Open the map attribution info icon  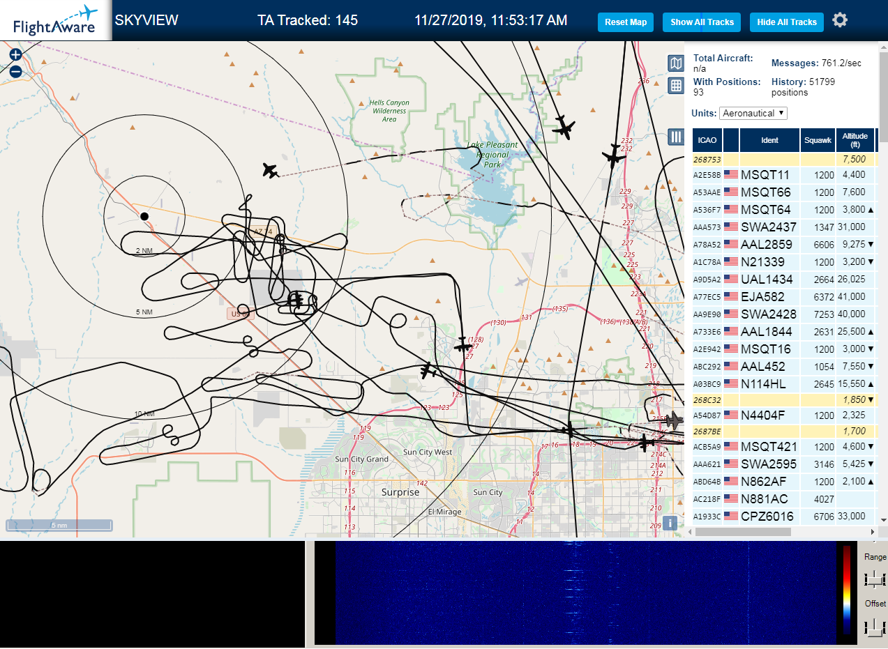[670, 523]
